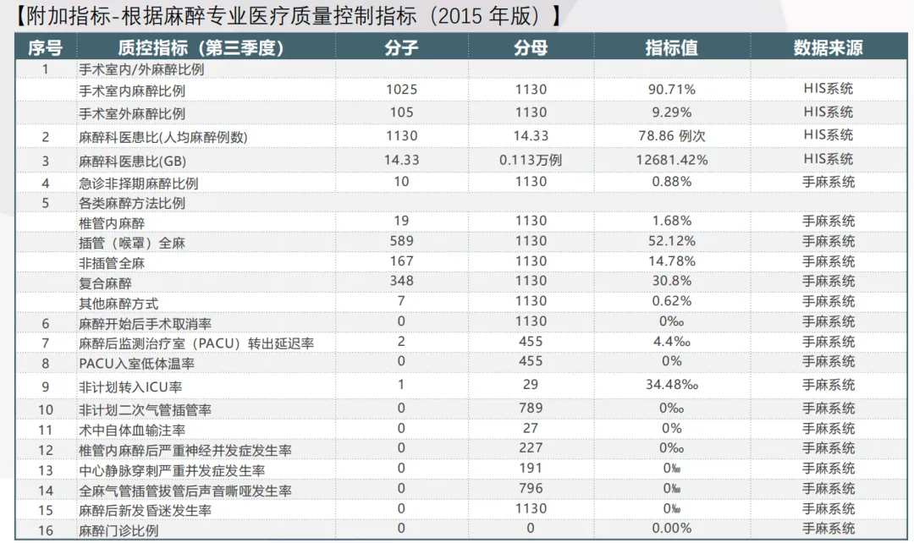Click 手麻系统 in the 麻醉门诊比例 row
Image resolution: width=914 pixels, height=543 pixels.
[828, 529]
